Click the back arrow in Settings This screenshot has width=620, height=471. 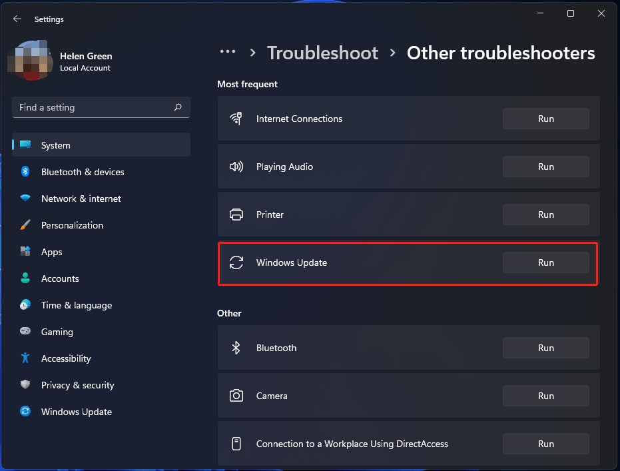[x=17, y=19]
